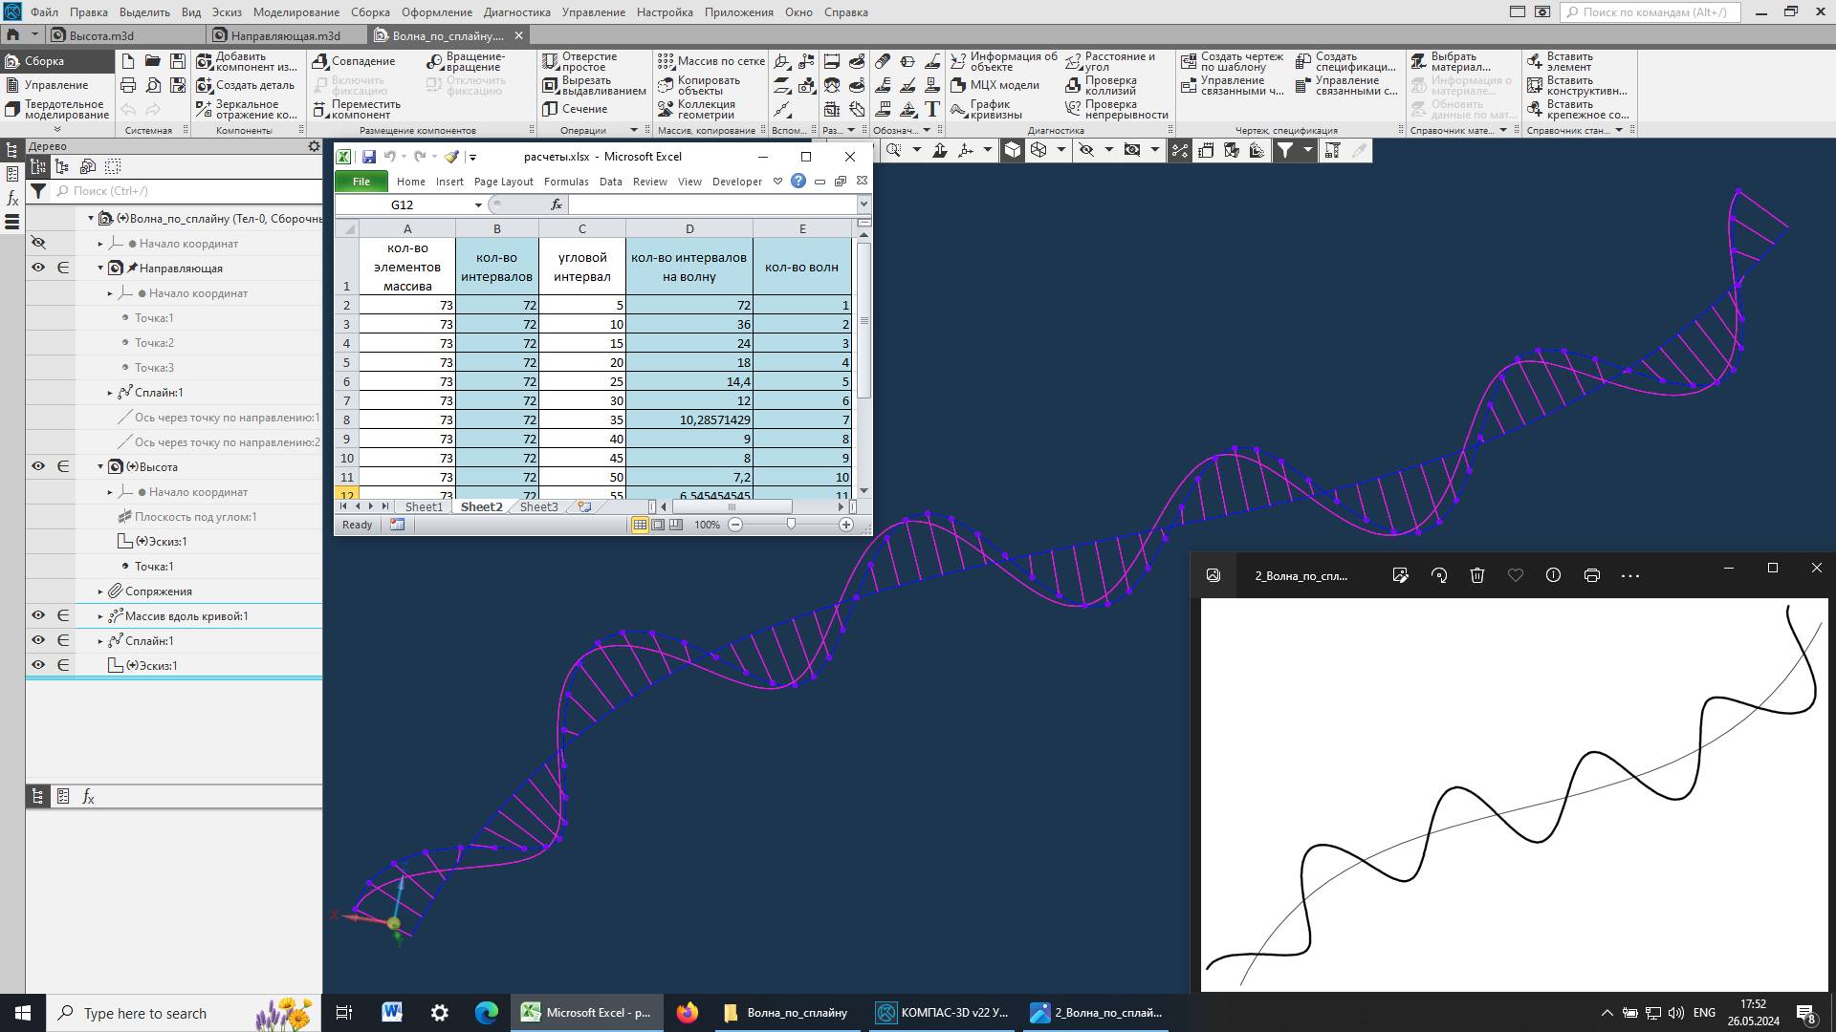Toggle Page Layout view in Excel status bar
This screenshot has height=1032, width=1836.
pos(658,525)
